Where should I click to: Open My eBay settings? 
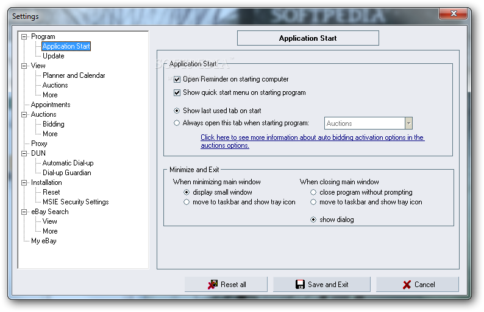pos(43,241)
